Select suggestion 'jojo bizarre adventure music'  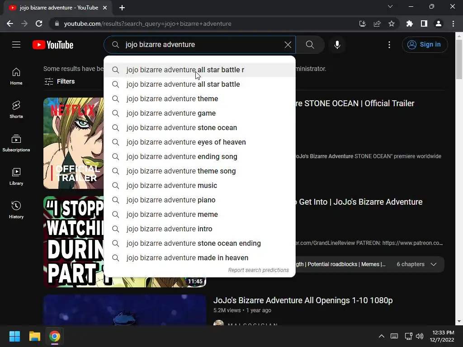[x=199, y=186]
